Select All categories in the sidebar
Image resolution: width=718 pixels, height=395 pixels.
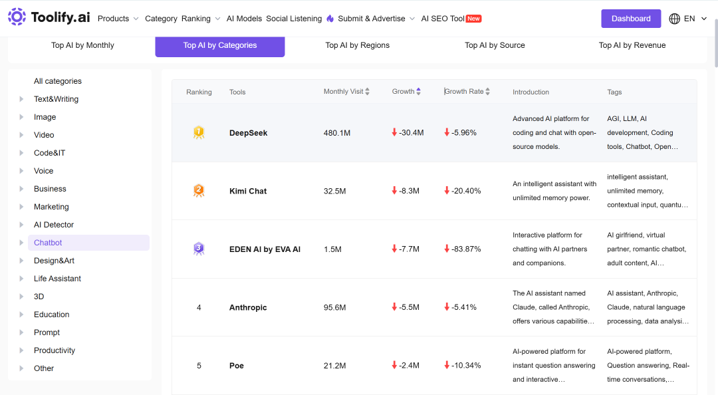click(x=58, y=81)
